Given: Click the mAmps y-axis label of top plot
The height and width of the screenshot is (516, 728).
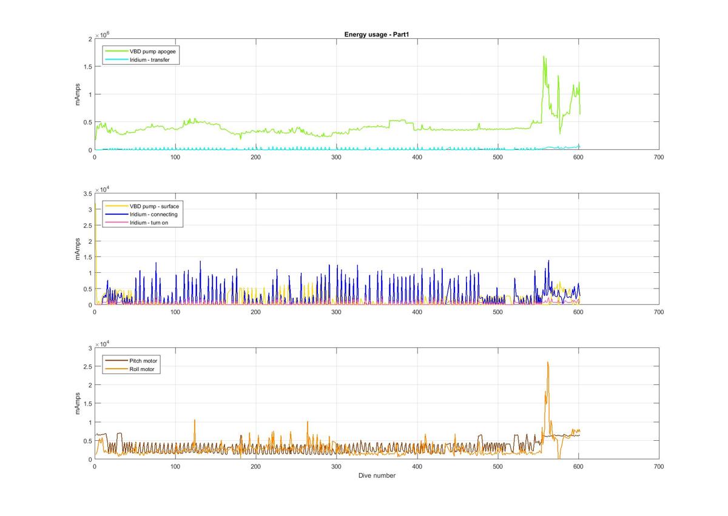Looking at the screenshot, I should tap(77, 94).
